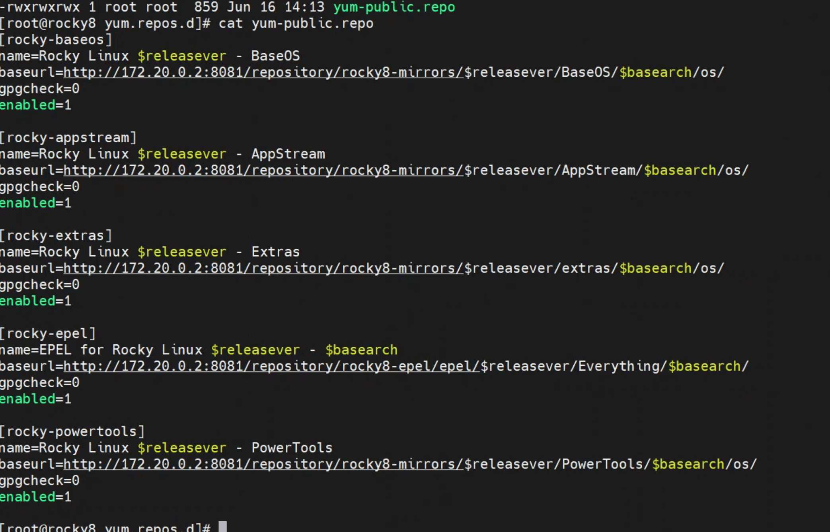Image resolution: width=830 pixels, height=532 pixels.
Task: Click the [rocky-appstream] section header
Action: coord(68,138)
